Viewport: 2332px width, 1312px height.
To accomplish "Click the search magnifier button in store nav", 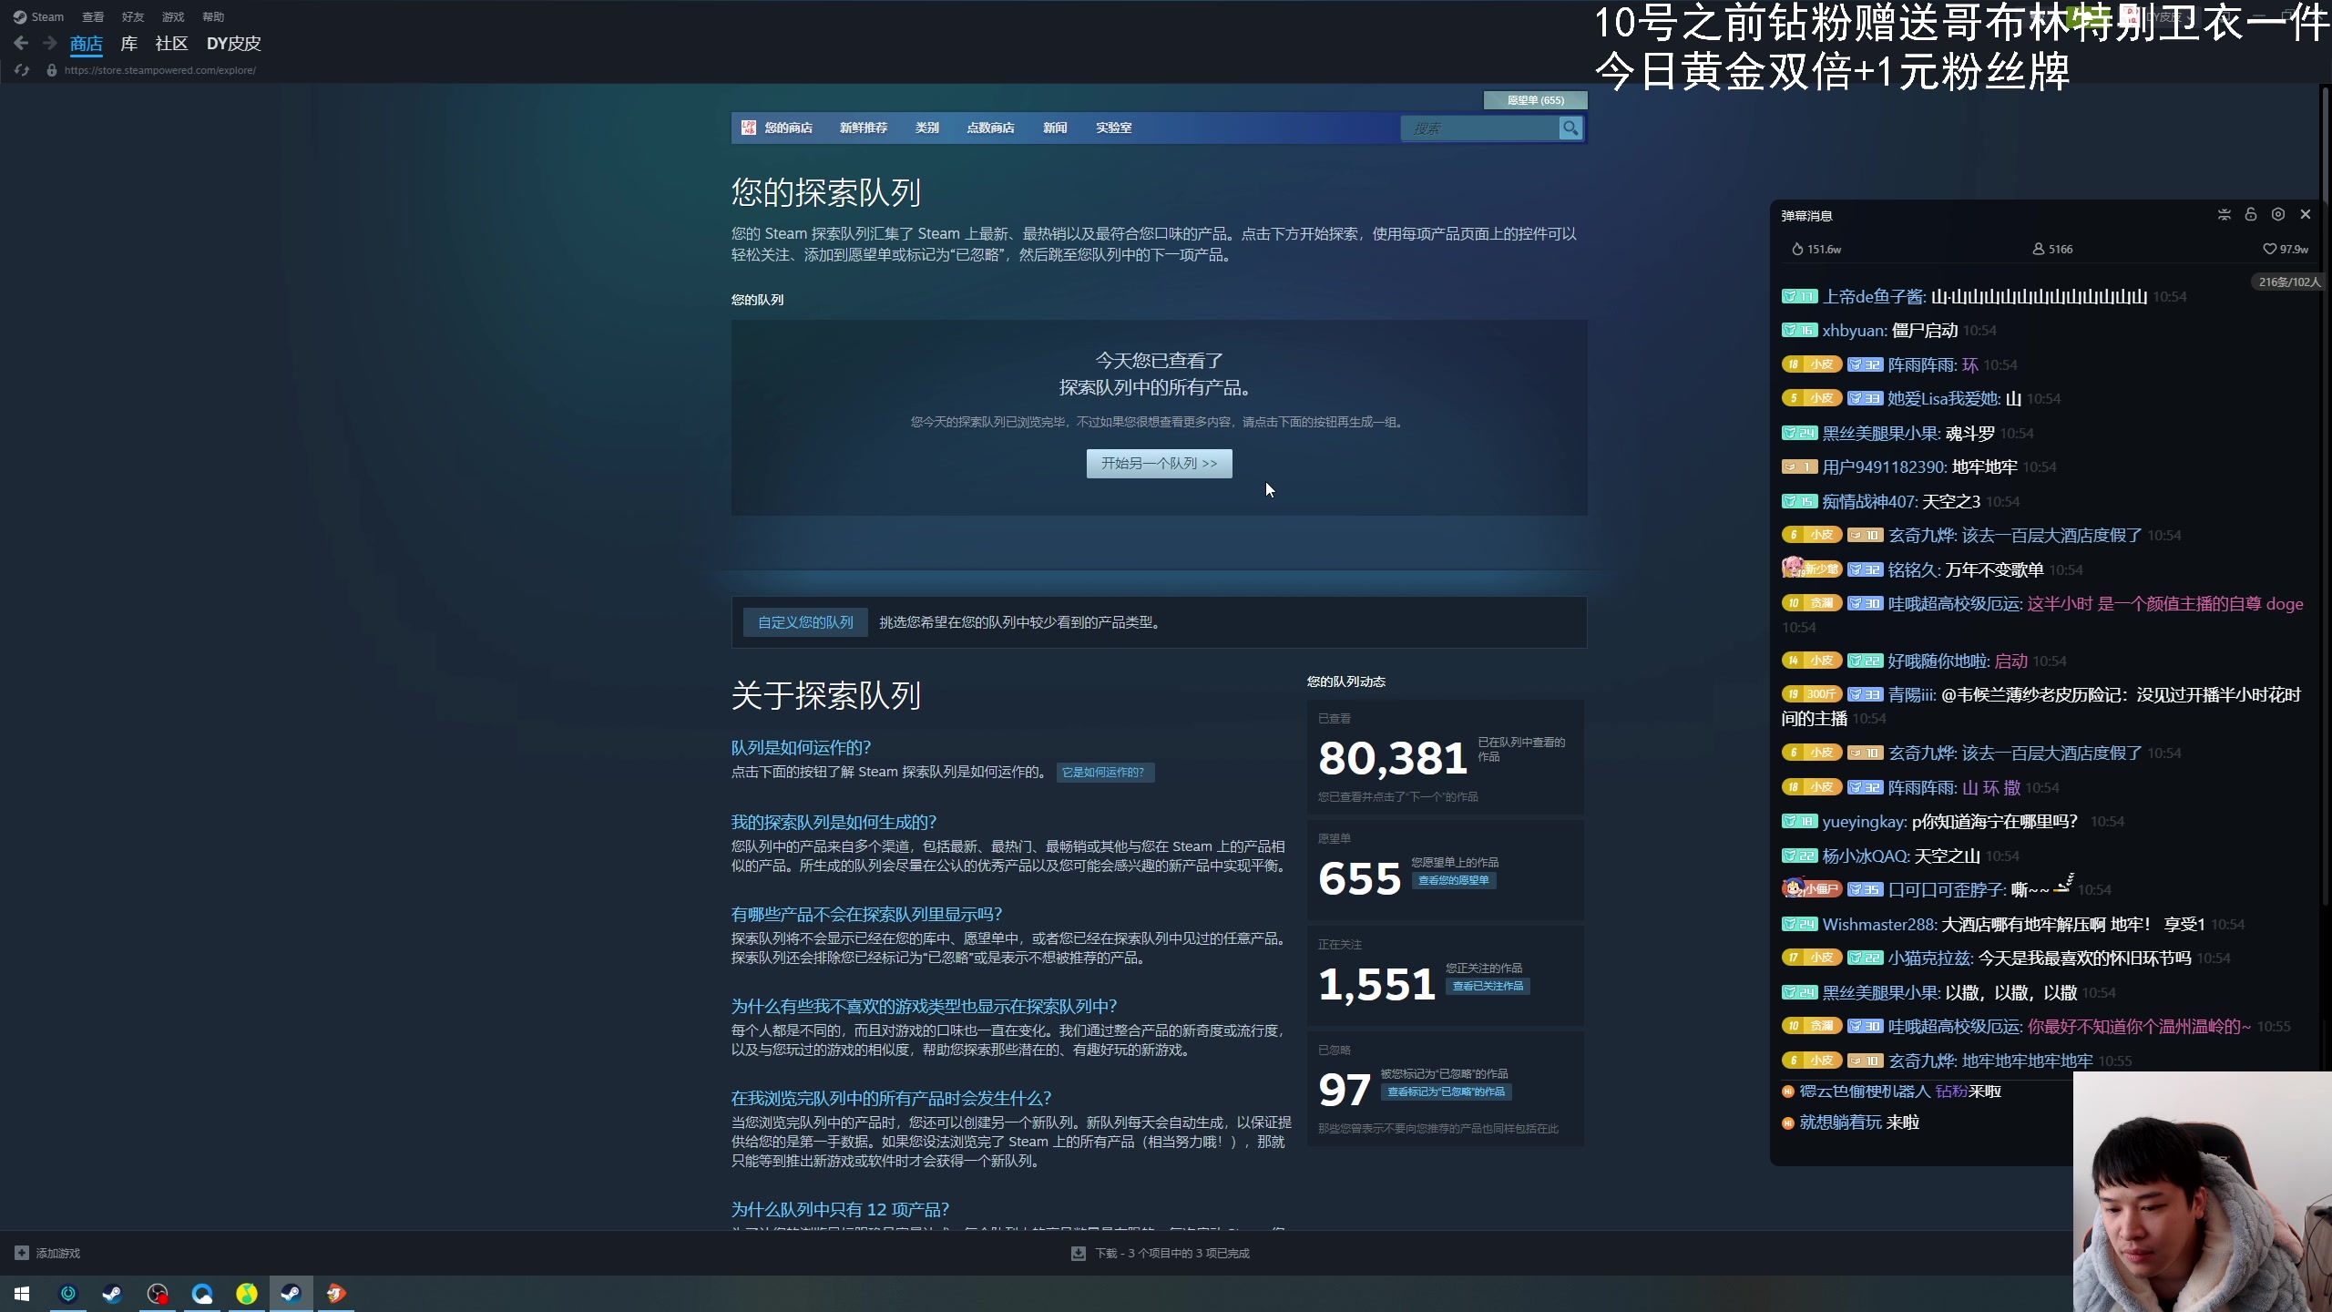I will (x=1570, y=128).
